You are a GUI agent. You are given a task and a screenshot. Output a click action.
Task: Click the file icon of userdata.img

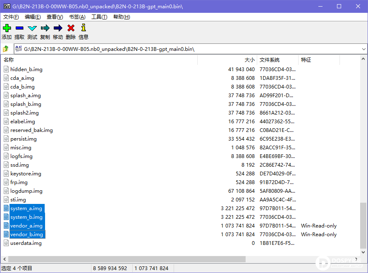pos(6,243)
